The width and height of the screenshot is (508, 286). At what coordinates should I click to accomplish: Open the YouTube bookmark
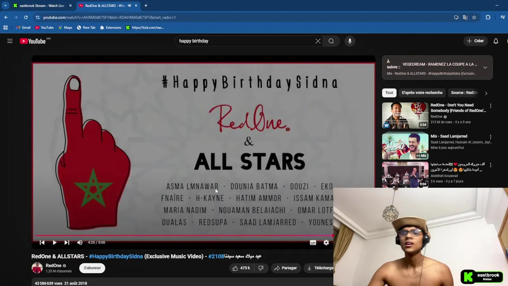(x=44, y=27)
